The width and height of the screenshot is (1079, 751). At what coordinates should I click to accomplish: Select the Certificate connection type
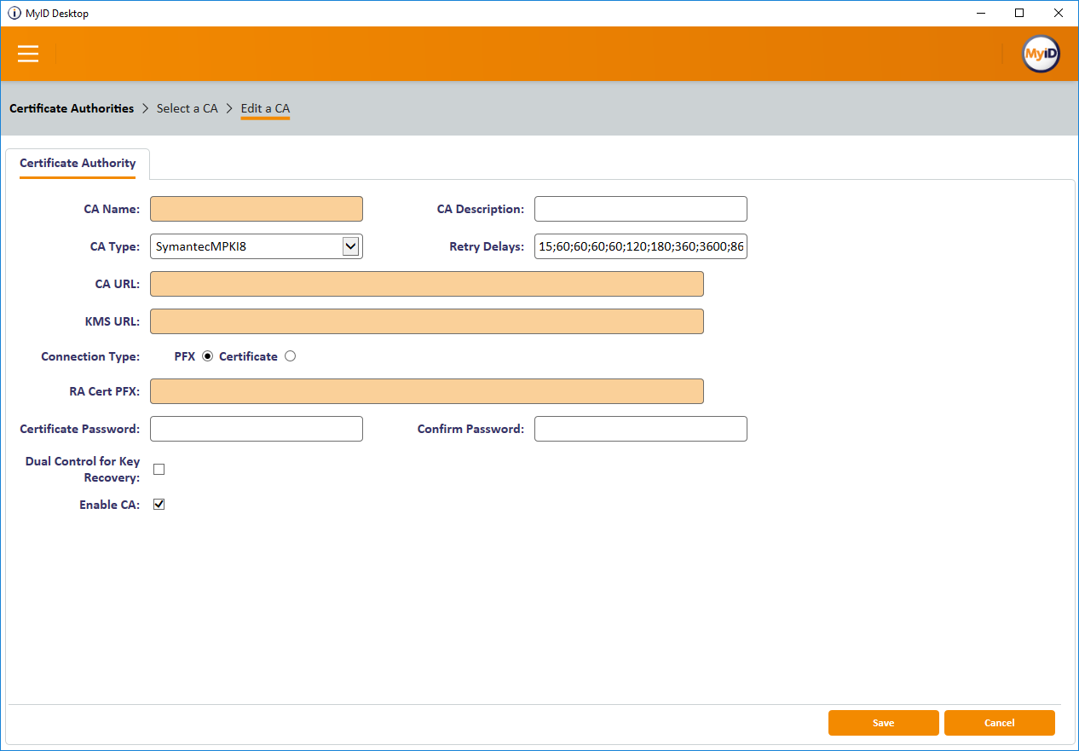(291, 356)
